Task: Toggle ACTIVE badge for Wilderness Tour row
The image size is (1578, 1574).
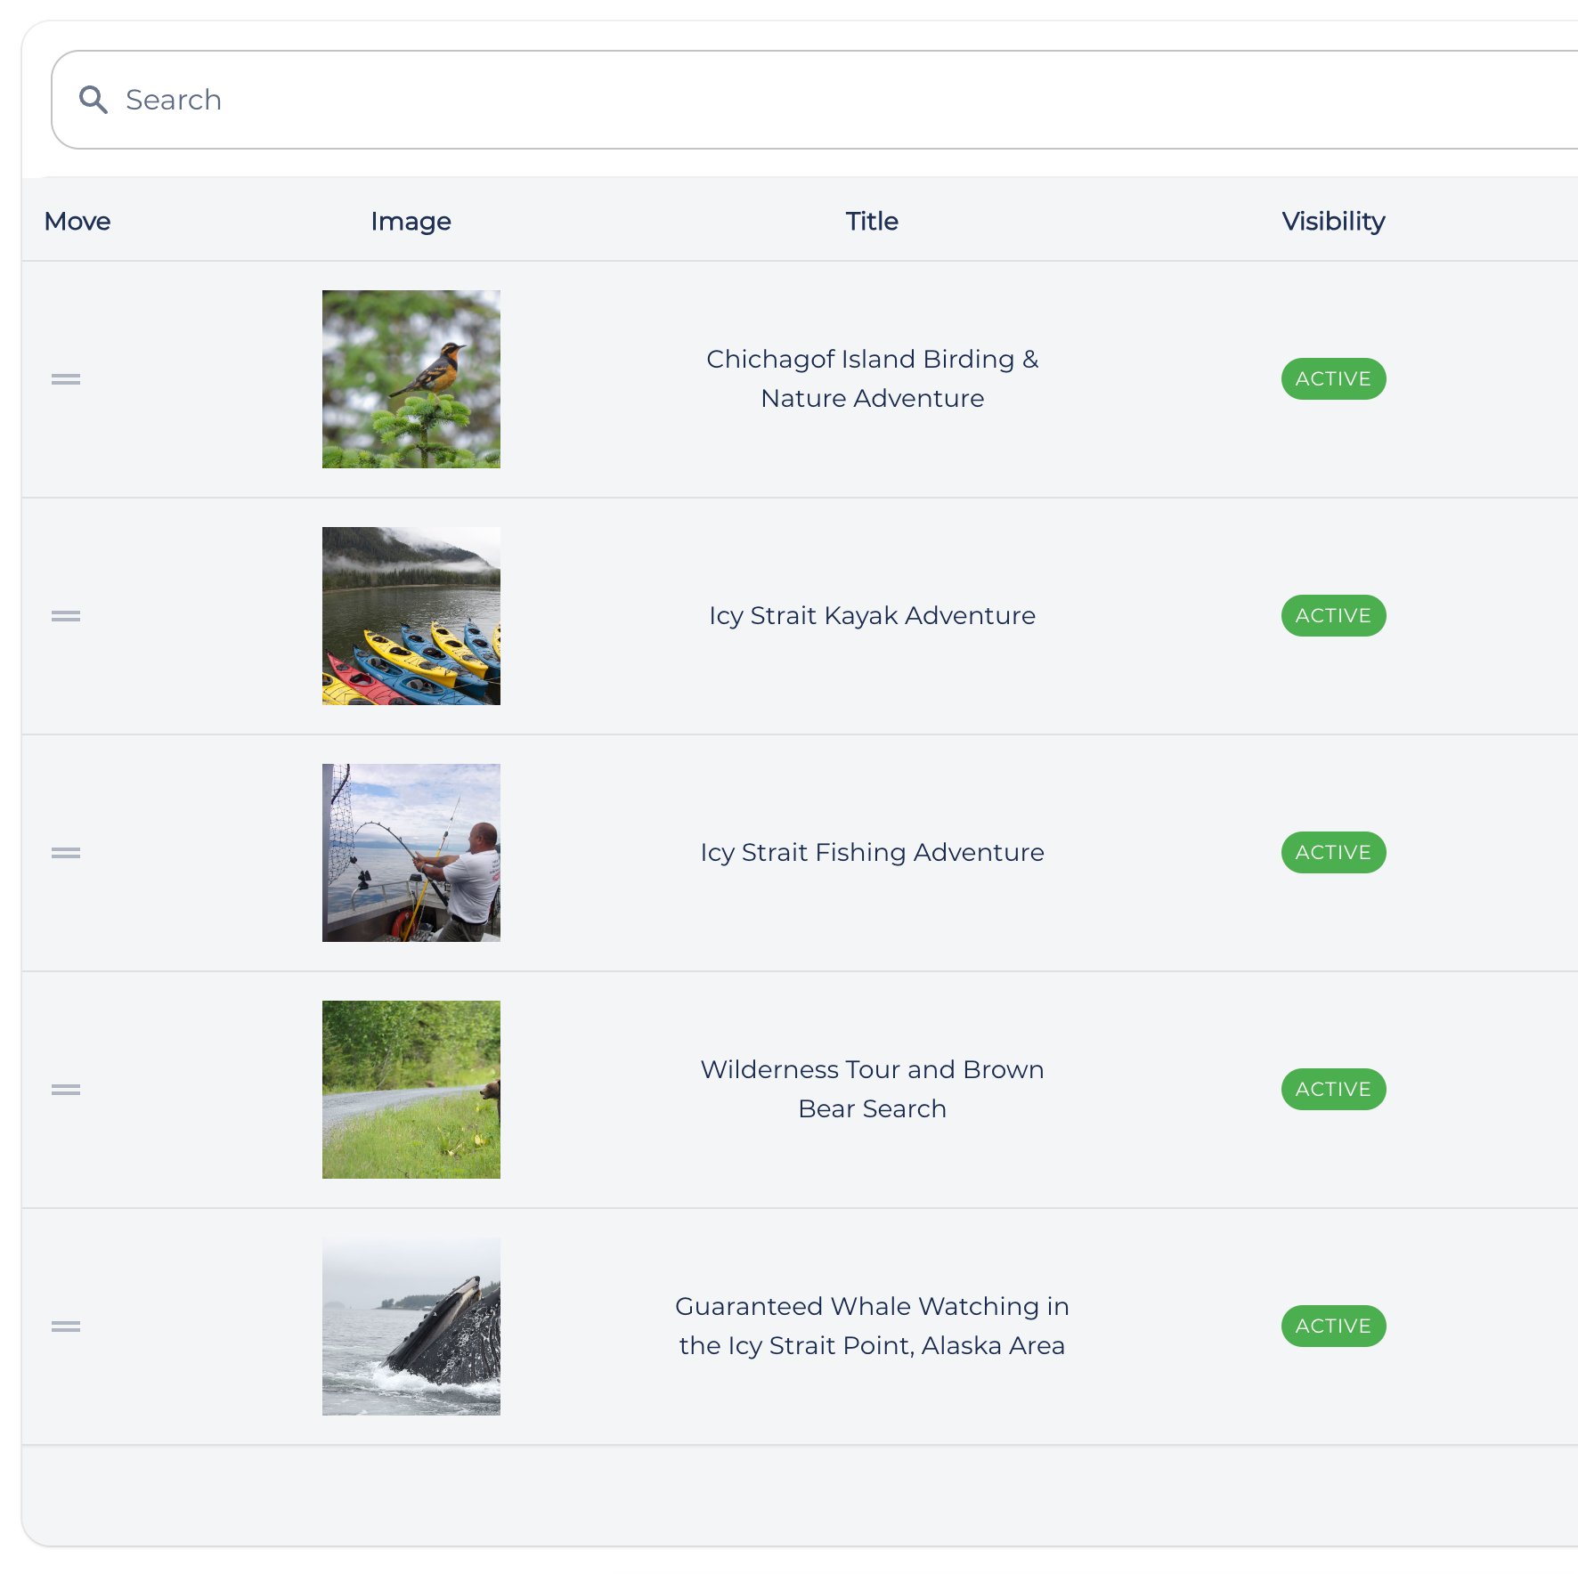Action: [1333, 1090]
